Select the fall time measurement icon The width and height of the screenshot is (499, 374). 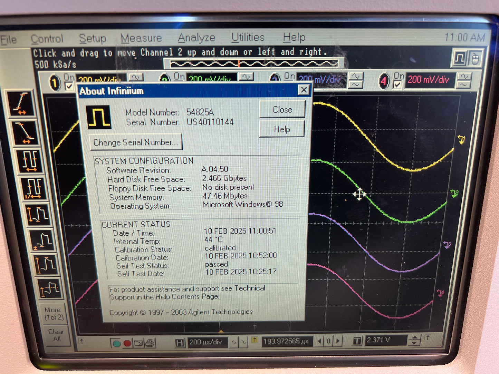click(x=25, y=133)
